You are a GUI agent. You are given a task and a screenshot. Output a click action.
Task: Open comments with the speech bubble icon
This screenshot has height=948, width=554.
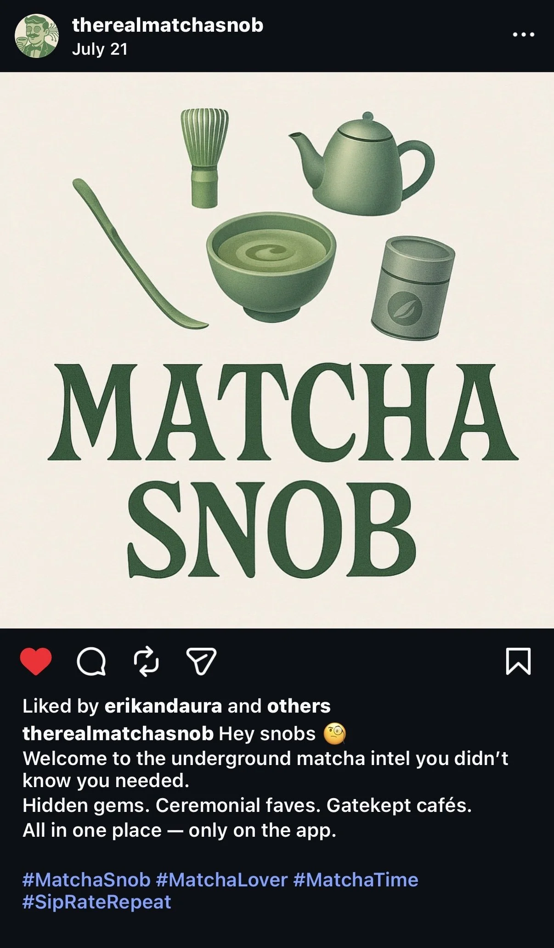(x=91, y=662)
